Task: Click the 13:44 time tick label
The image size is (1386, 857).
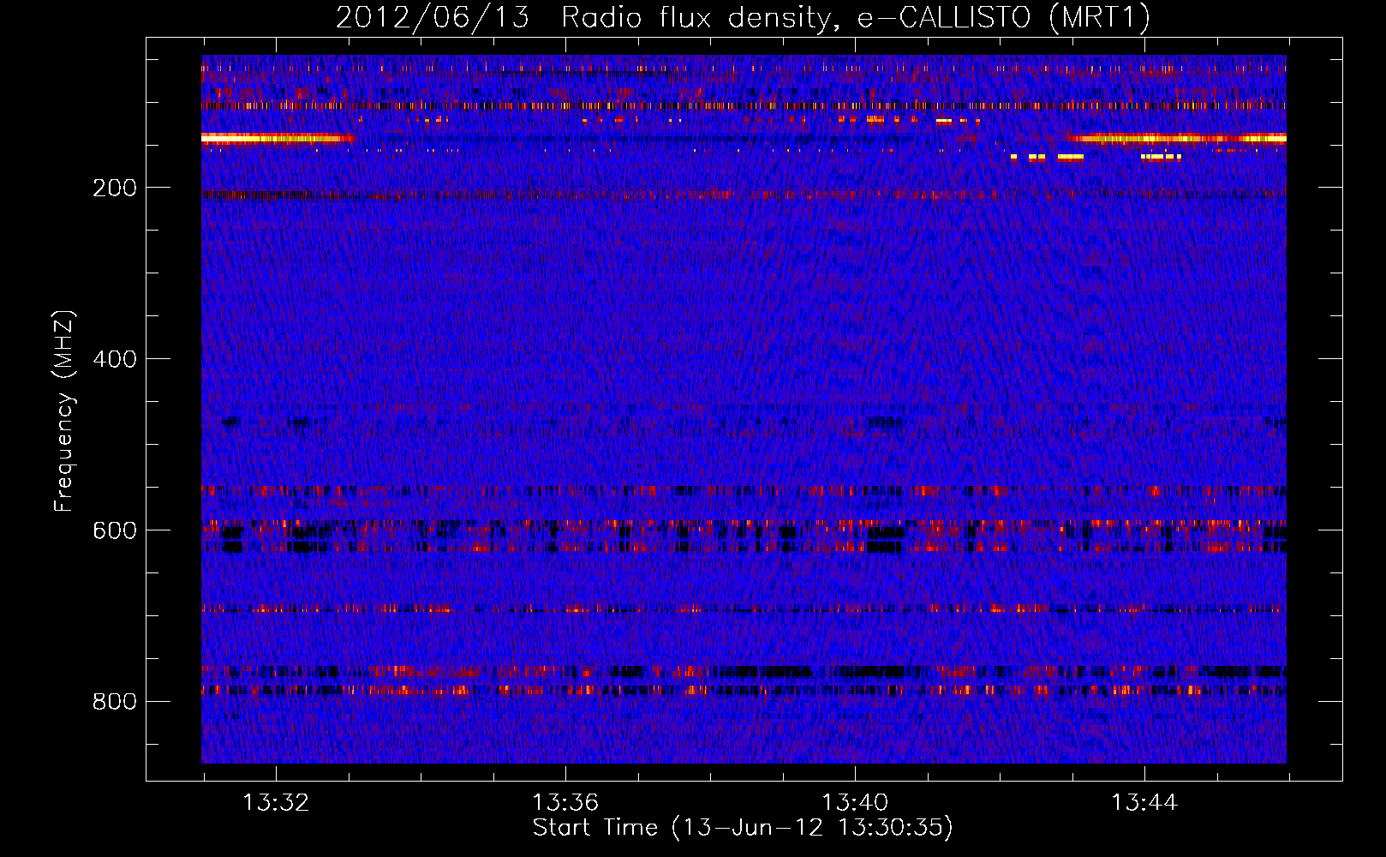Action: [x=1144, y=803]
